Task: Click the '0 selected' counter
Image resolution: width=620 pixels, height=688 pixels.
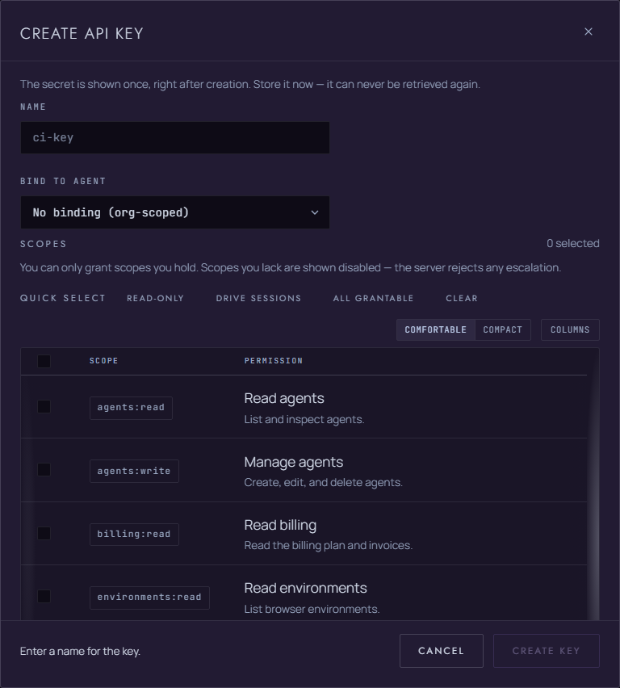Action: coord(572,244)
